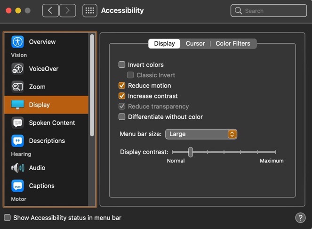Select the Descriptions icon

click(x=18, y=141)
